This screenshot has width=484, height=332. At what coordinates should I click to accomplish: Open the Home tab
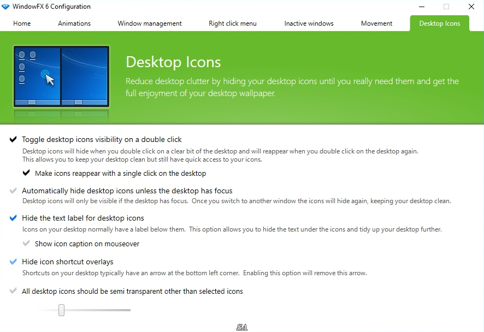click(x=22, y=23)
